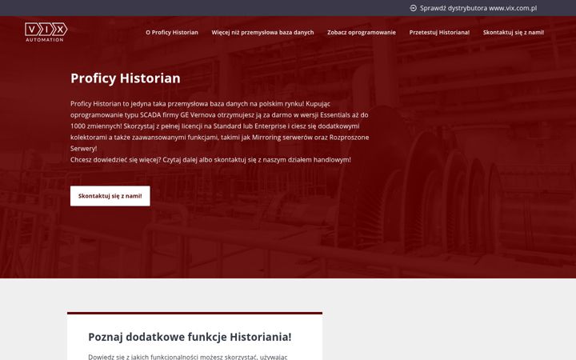Open the Przetestuj Historiana! menu item

(x=439, y=32)
